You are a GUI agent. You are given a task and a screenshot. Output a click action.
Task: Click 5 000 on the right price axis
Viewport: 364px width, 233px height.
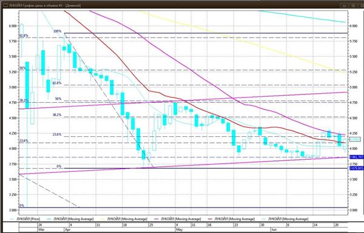coord(354,87)
